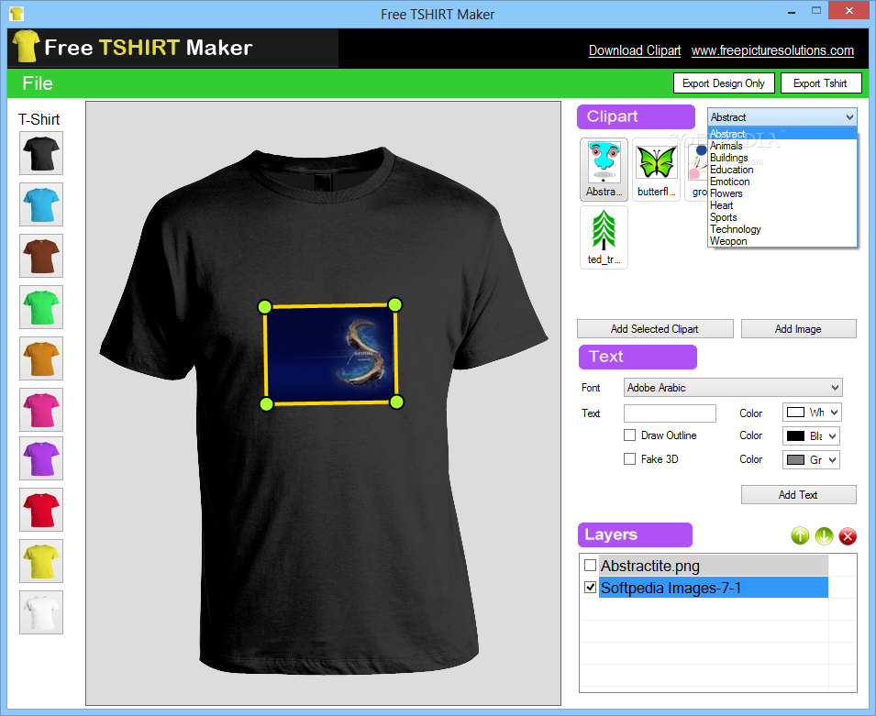876x716 pixels.
Task: Select the Softpedia image on the shirt
Action: (x=331, y=354)
